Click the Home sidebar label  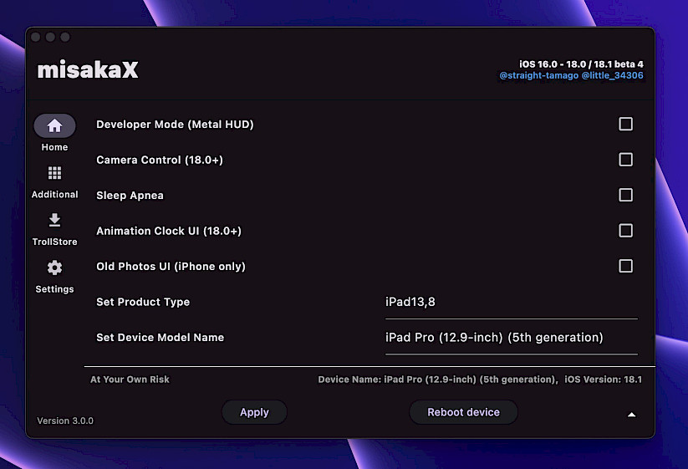[x=54, y=147]
